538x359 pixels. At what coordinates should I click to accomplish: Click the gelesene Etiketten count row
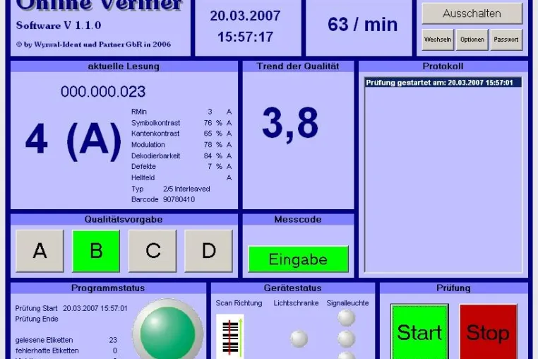coord(66,340)
